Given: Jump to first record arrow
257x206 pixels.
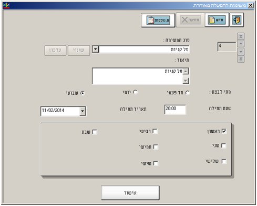Looking at the screenshot, I should tap(241, 36).
